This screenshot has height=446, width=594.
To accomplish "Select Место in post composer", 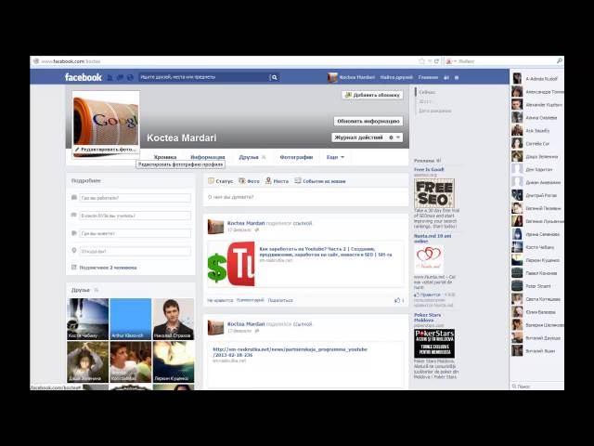I will tap(277, 181).
